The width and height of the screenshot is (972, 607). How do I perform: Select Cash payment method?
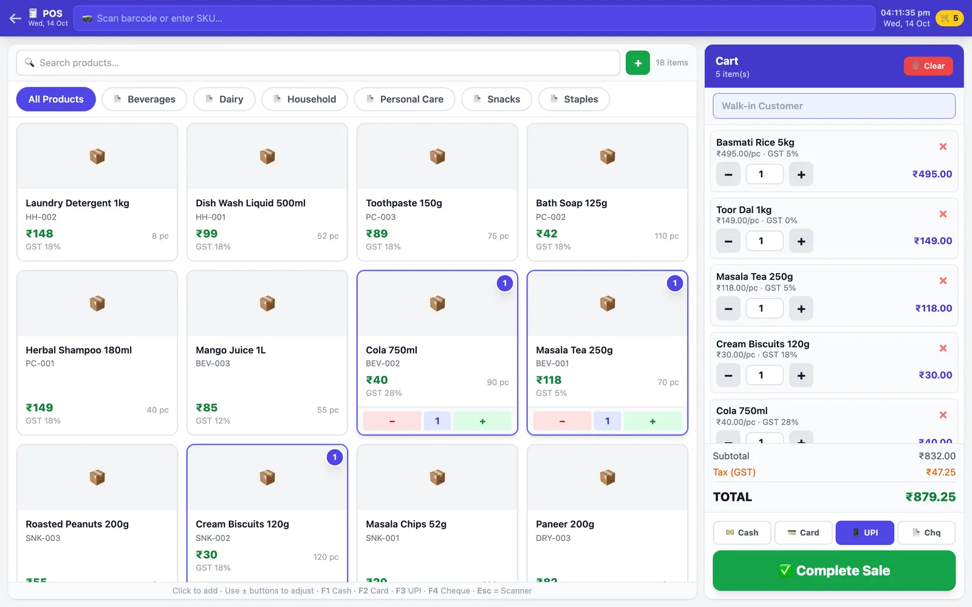[x=742, y=532]
